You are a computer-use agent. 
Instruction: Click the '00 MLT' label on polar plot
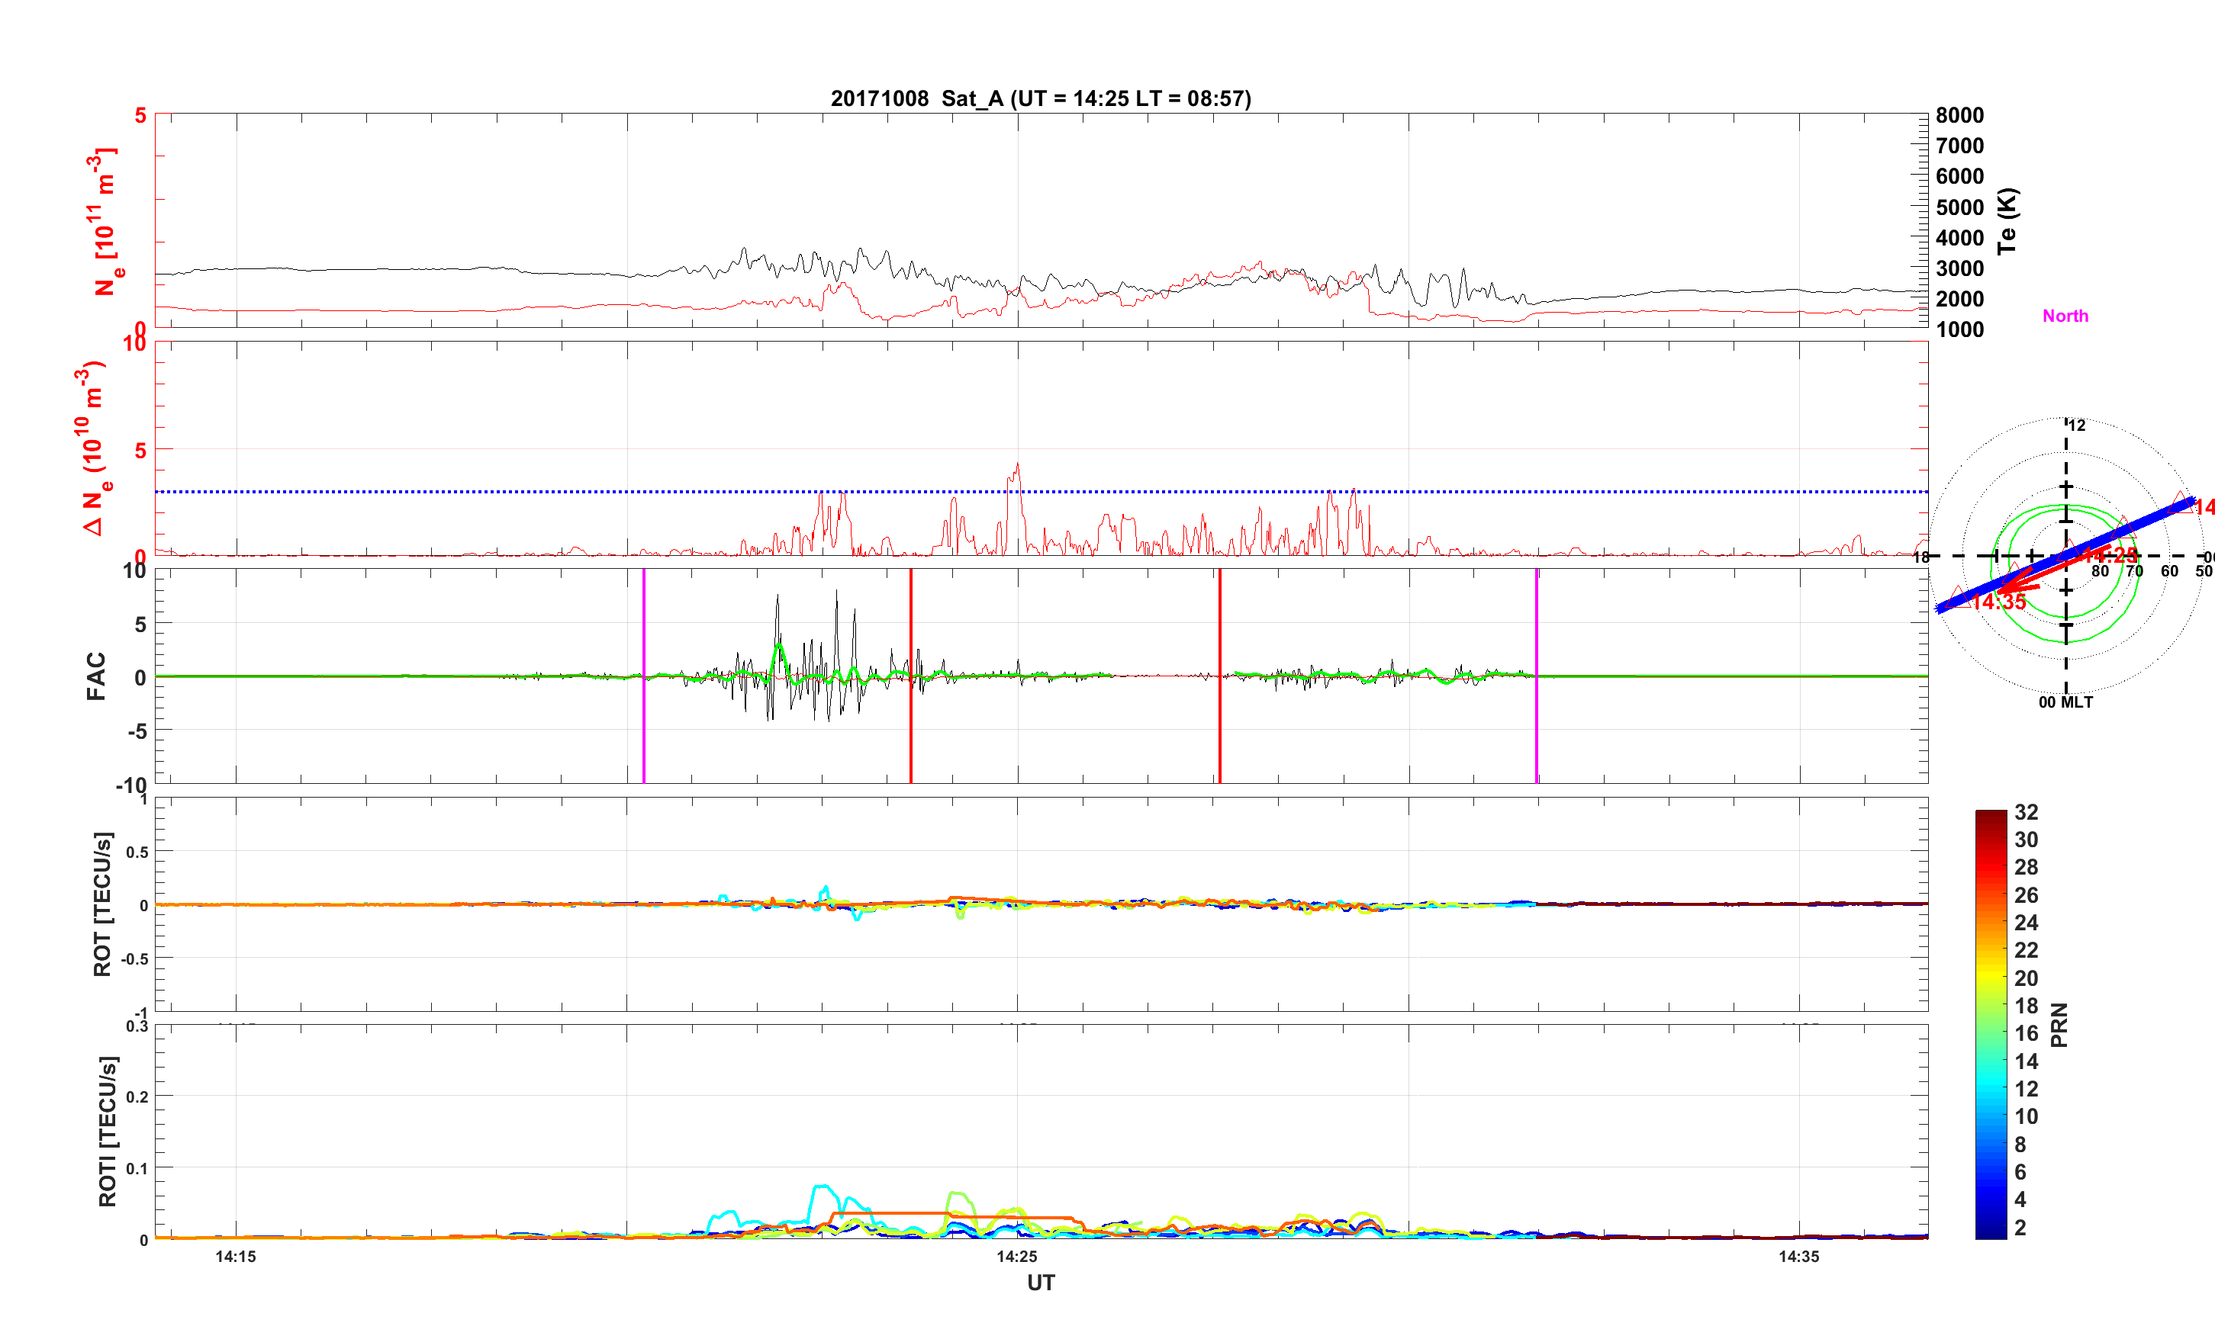[2065, 703]
